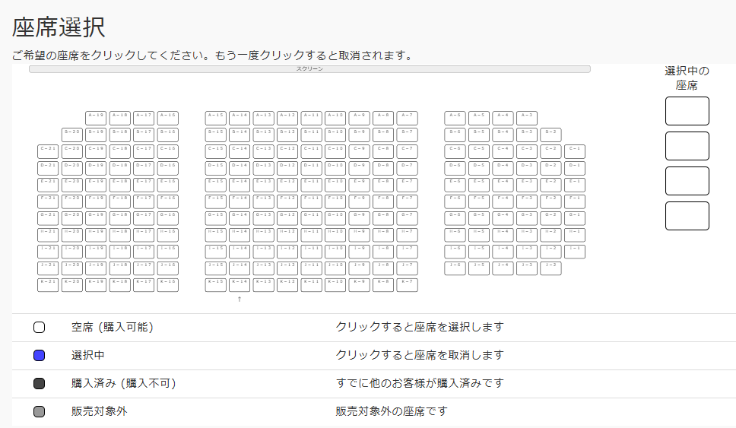Choose seat A-3 in the right block
The image size is (736, 428).
point(527,117)
